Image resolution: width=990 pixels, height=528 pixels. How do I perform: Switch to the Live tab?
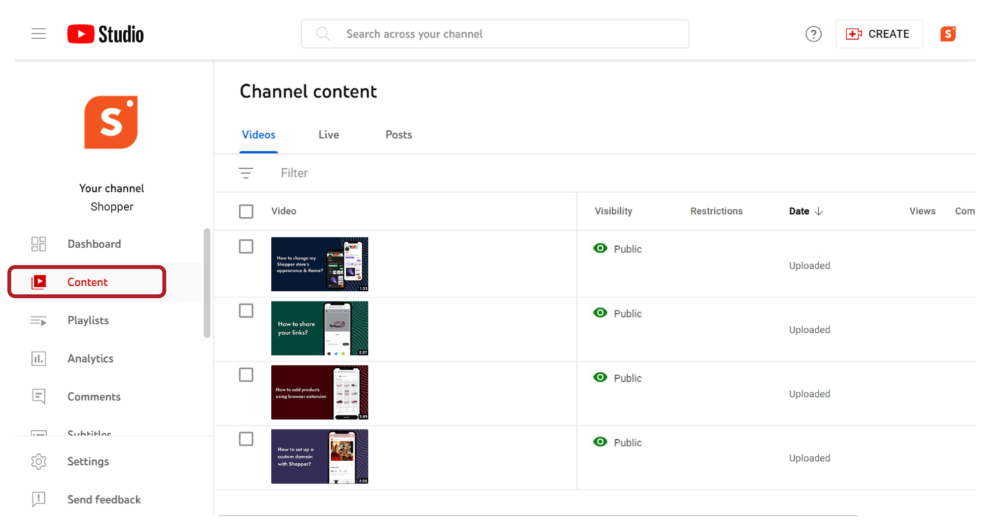coord(329,135)
